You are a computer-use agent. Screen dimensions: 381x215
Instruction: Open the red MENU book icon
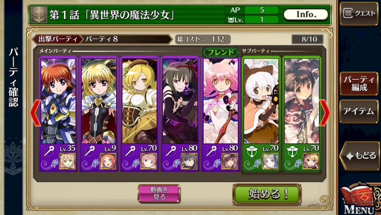pyautogui.click(x=358, y=198)
